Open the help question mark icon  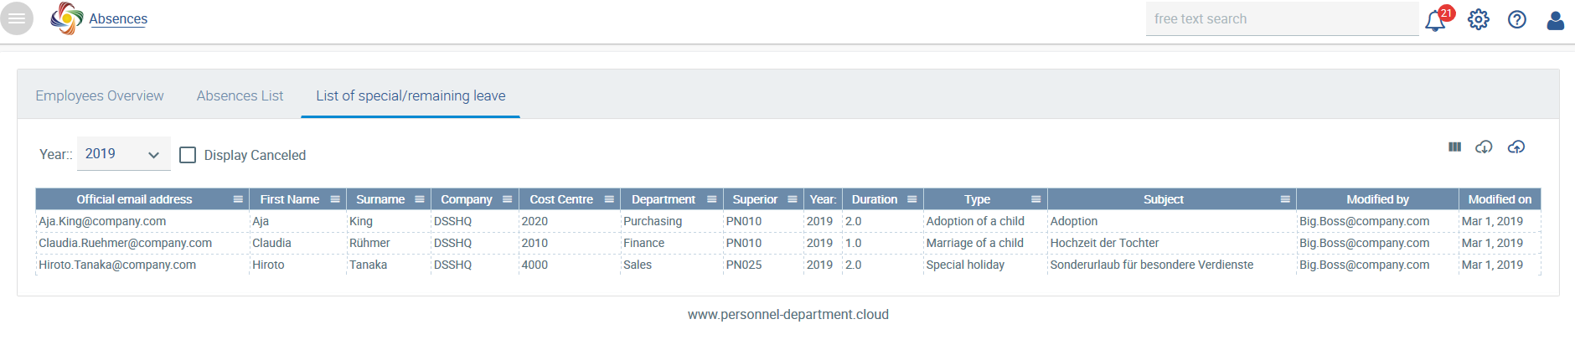tap(1517, 19)
